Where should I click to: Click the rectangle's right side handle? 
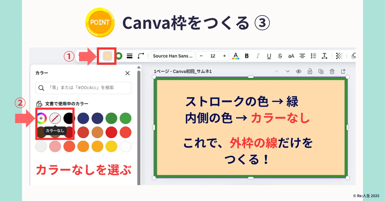347,127
